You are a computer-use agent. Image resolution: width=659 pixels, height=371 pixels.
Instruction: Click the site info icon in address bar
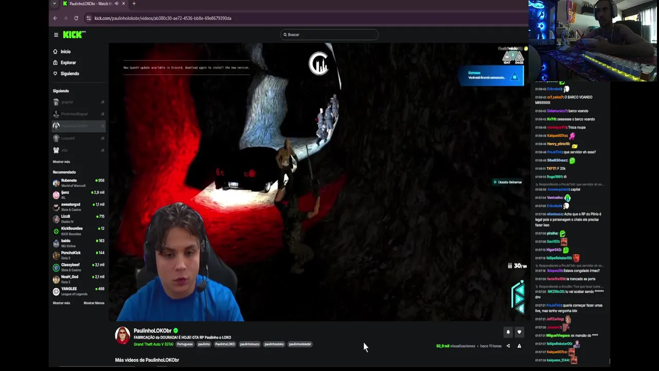tap(89, 18)
